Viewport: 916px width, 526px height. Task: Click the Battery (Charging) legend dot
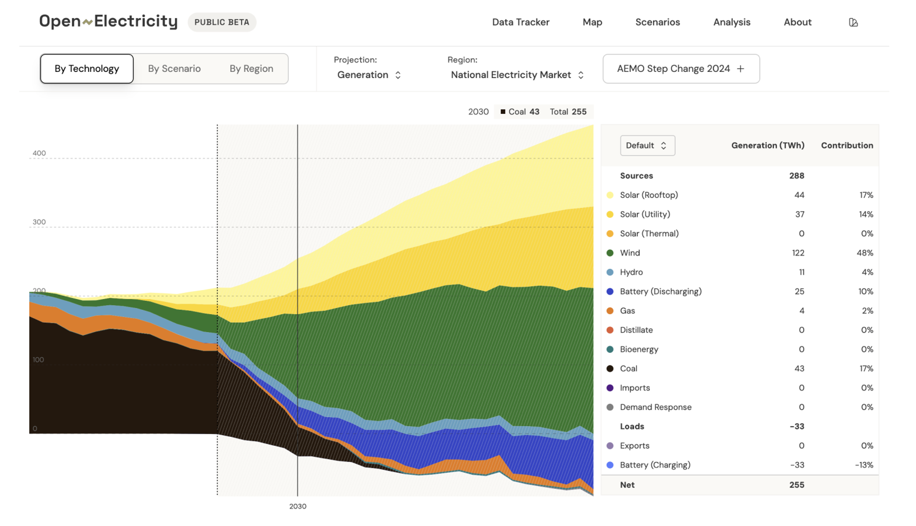[610, 465]
